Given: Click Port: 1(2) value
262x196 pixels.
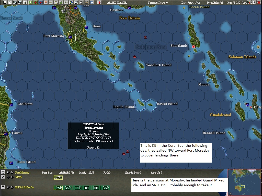Looking at the screenshot, I should pos(47,173).
